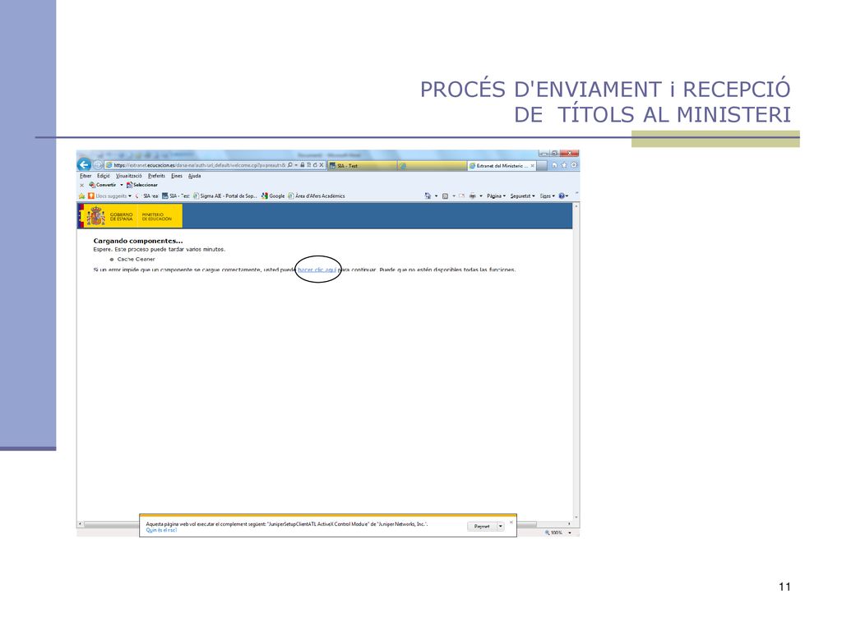Viewport: 842px width, 631px height.
Task: Open Llocs suggerits dropdown
Action: [x=110, y=196]
